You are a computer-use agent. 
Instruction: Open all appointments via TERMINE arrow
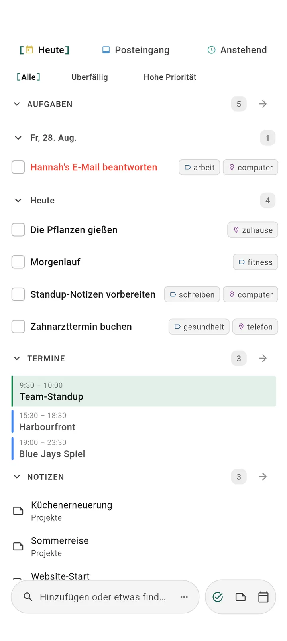[263, 359]
